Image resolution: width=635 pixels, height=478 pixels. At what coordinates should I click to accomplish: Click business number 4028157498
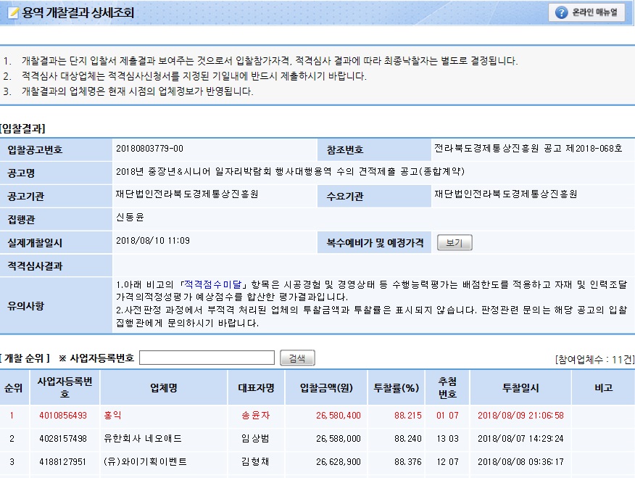(x=62, y=439)
